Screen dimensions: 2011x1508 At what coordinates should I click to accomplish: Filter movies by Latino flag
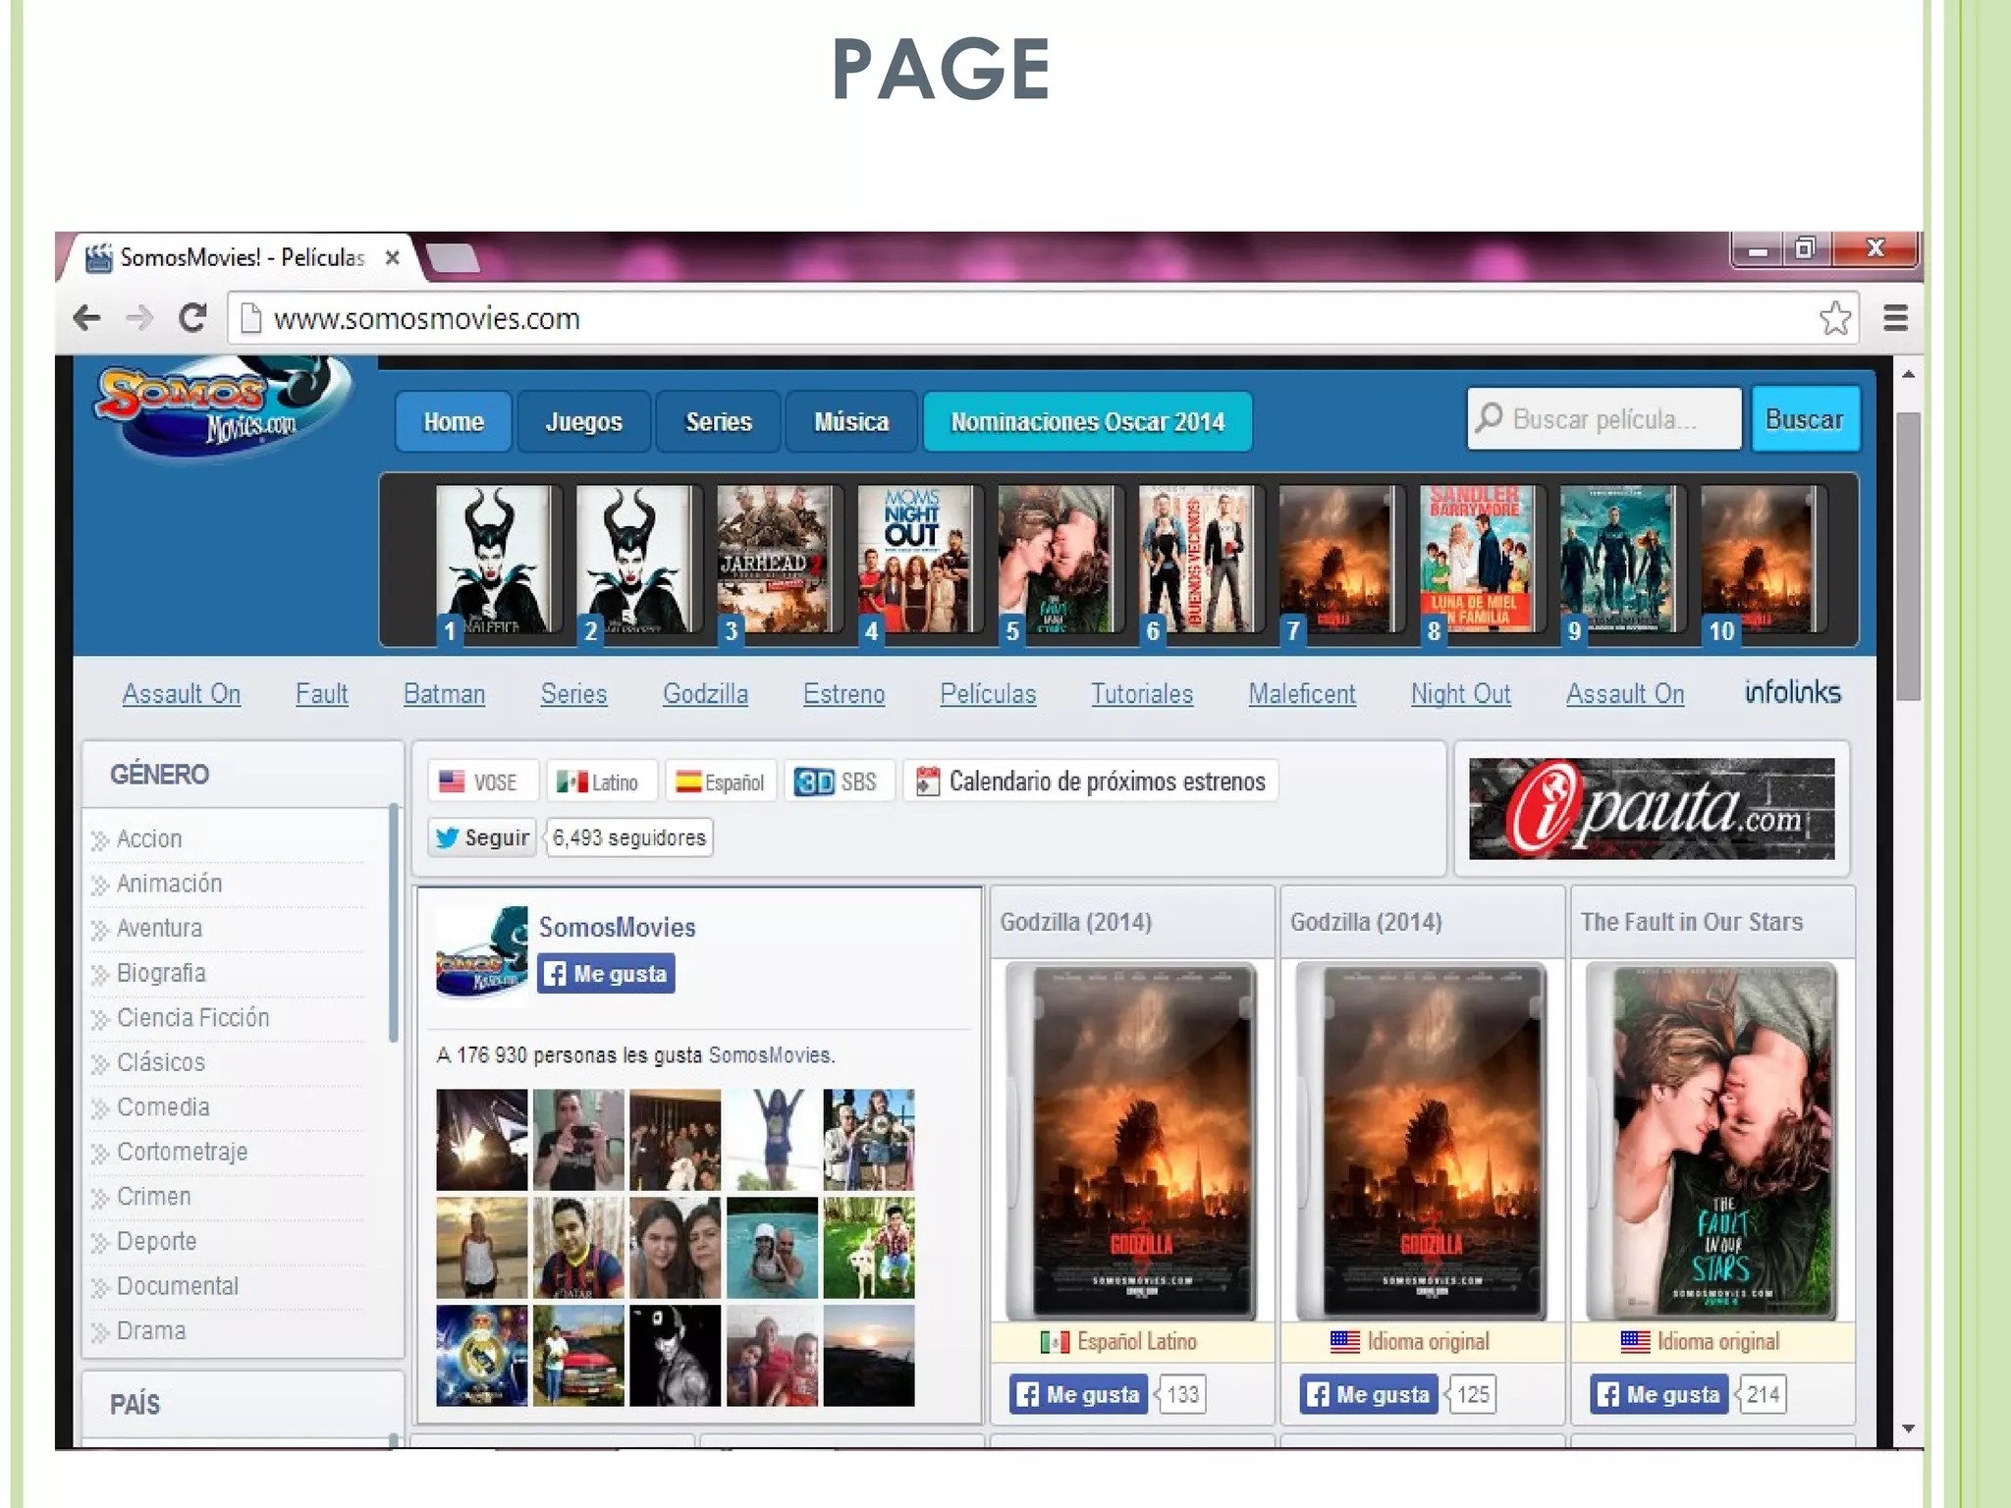tap(598, 781)
